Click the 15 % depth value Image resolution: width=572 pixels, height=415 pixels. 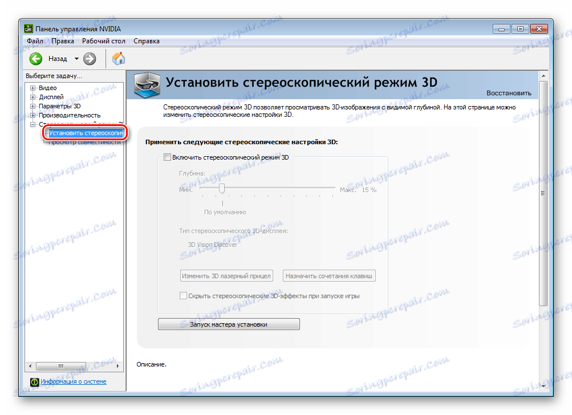369,190
